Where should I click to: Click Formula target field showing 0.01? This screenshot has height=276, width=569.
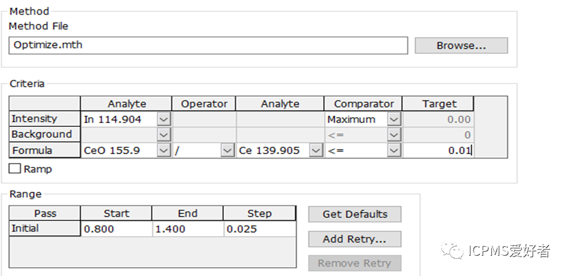[x=438, y=150]
